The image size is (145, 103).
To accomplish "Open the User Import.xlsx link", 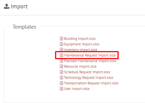I will click(77, 89).
